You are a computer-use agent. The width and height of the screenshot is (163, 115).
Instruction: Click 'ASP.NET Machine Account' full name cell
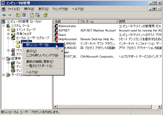(98, 30)
